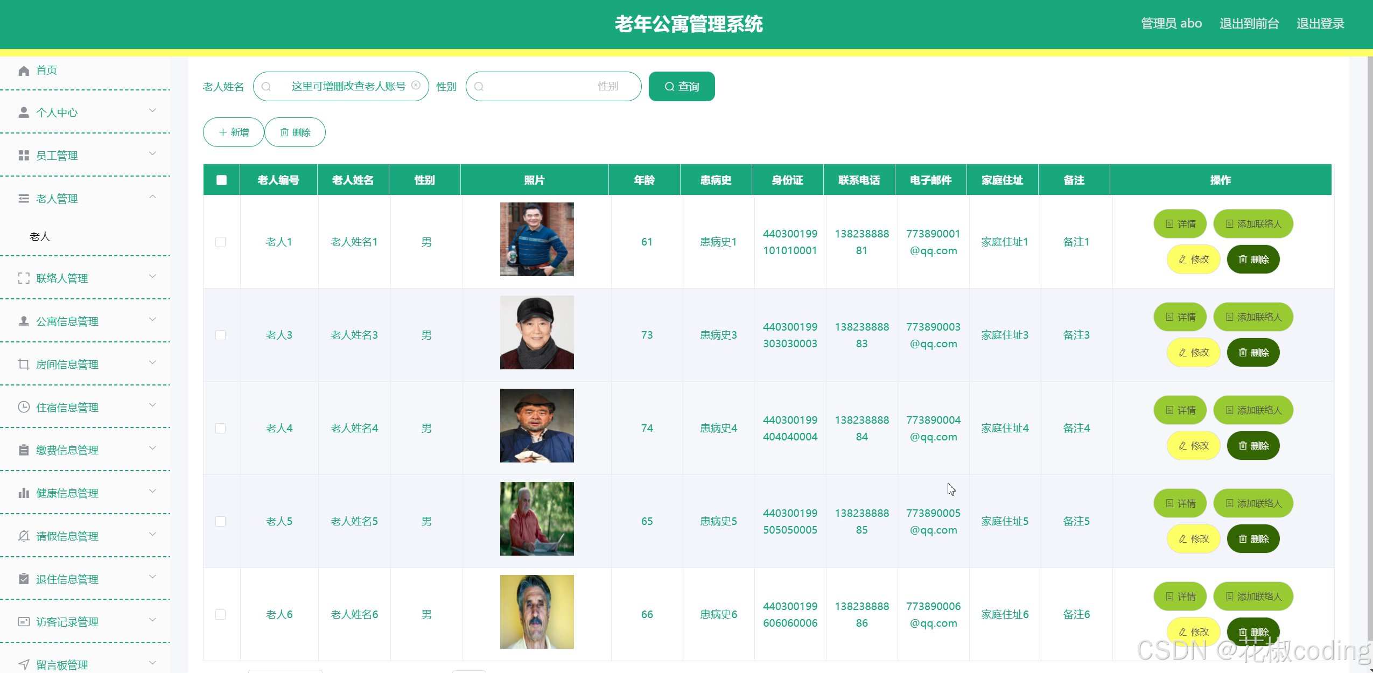Check the checkbox for row 老人1
The width and height of the screenshot is (1373, 673).
pos(221,242)
